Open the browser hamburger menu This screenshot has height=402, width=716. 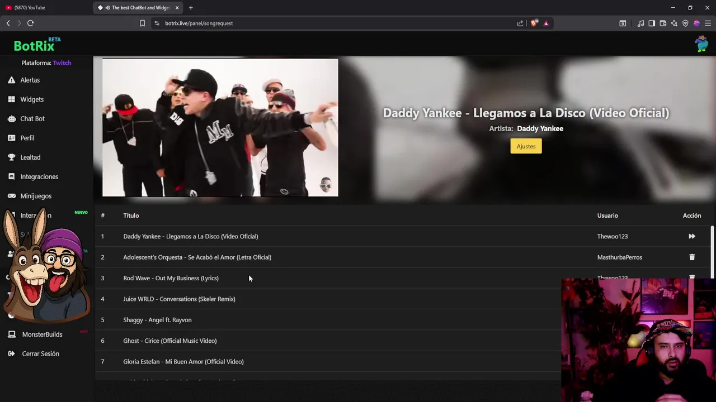(708, 23)
